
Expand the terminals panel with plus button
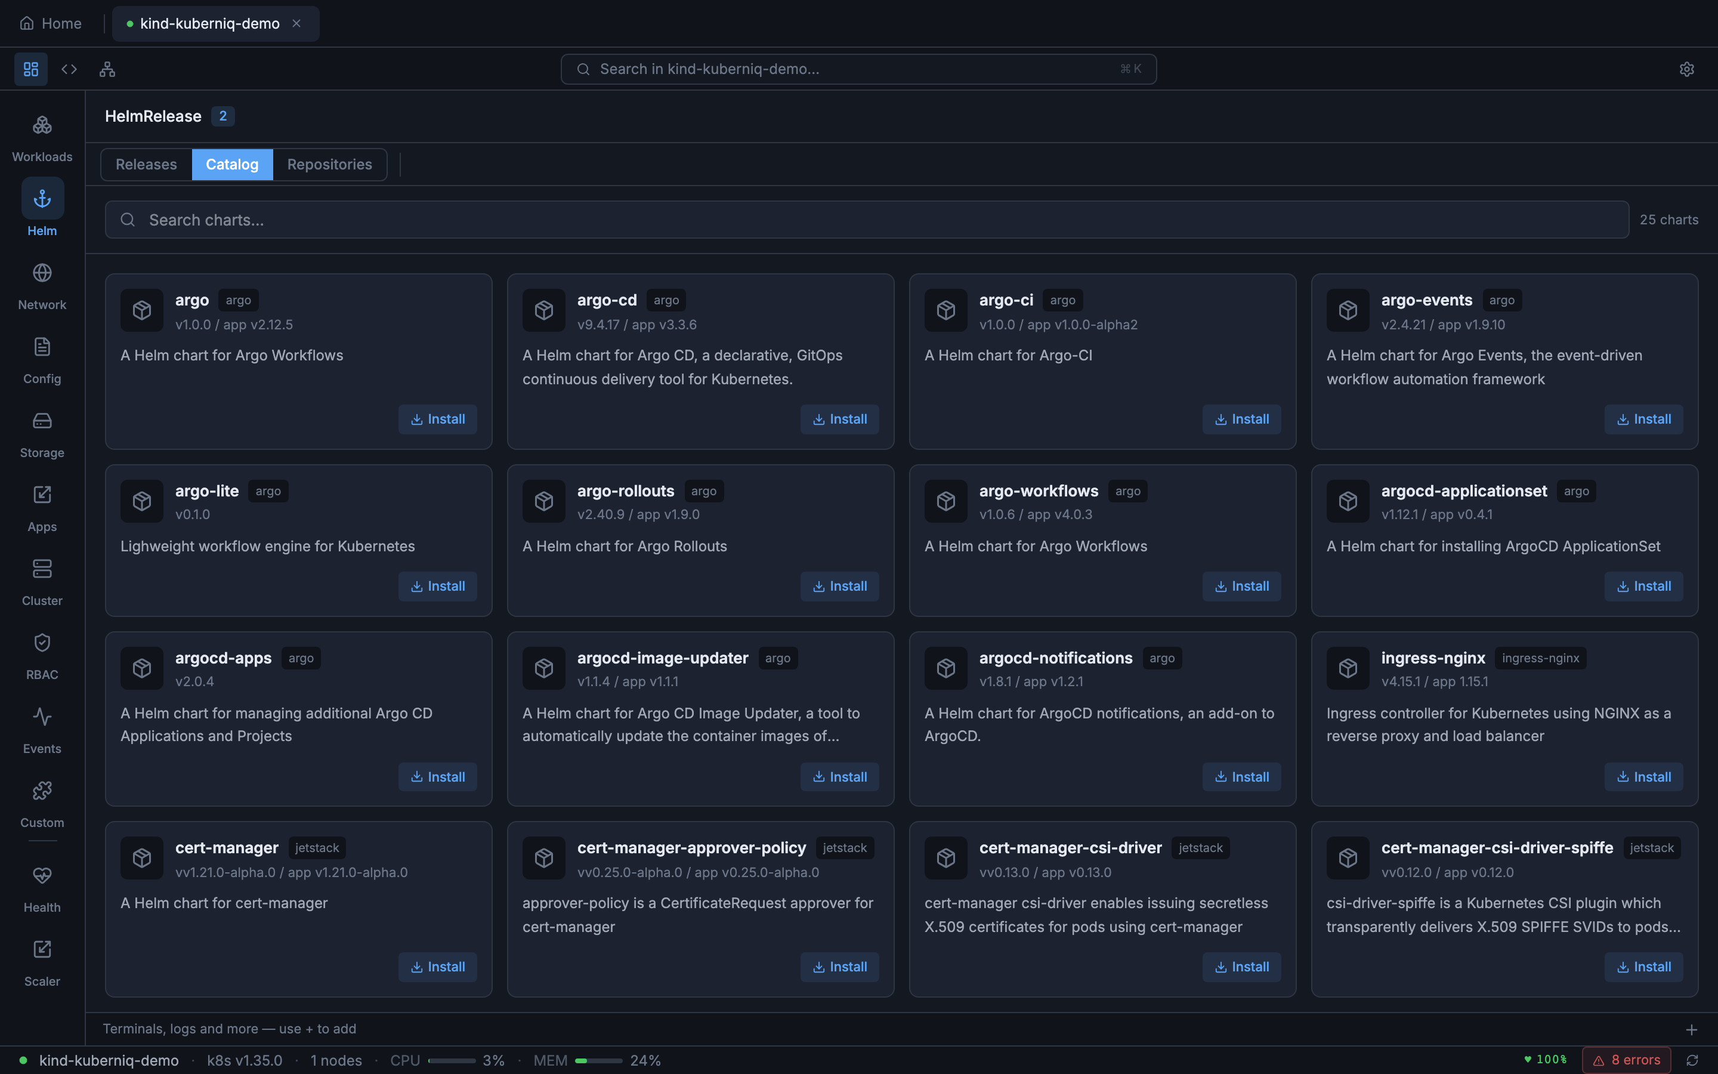coord(1692,1029)
